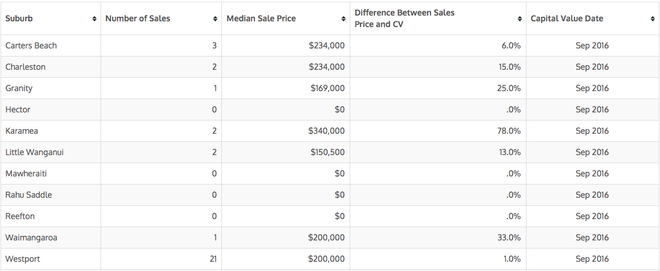The width and height of the screenshot is (660, 271).
Task: Select Karamea in the suburb column
Action: click(22, 131)
